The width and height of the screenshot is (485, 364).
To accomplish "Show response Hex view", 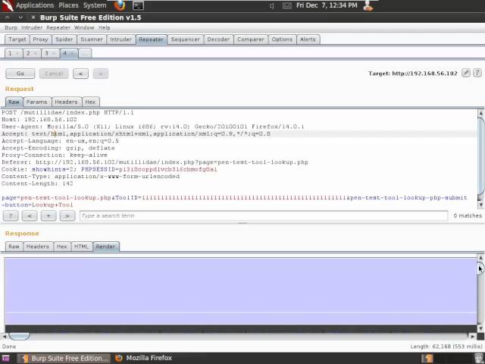I will [x=61, y=246].
